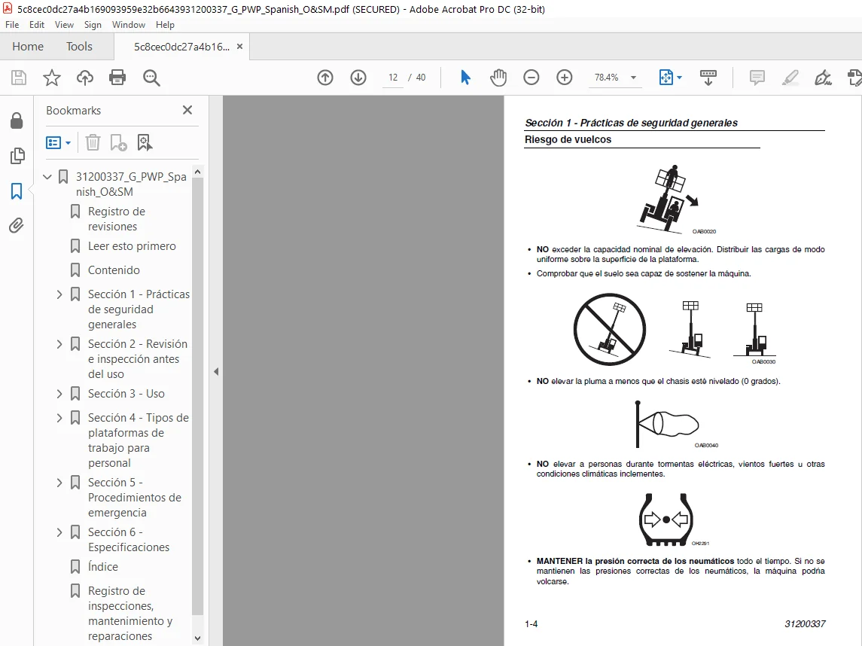Click 'Riesgo de vuelcos' heading text
The width and height of the screenshot is (862, 646).
pos(568,139)
